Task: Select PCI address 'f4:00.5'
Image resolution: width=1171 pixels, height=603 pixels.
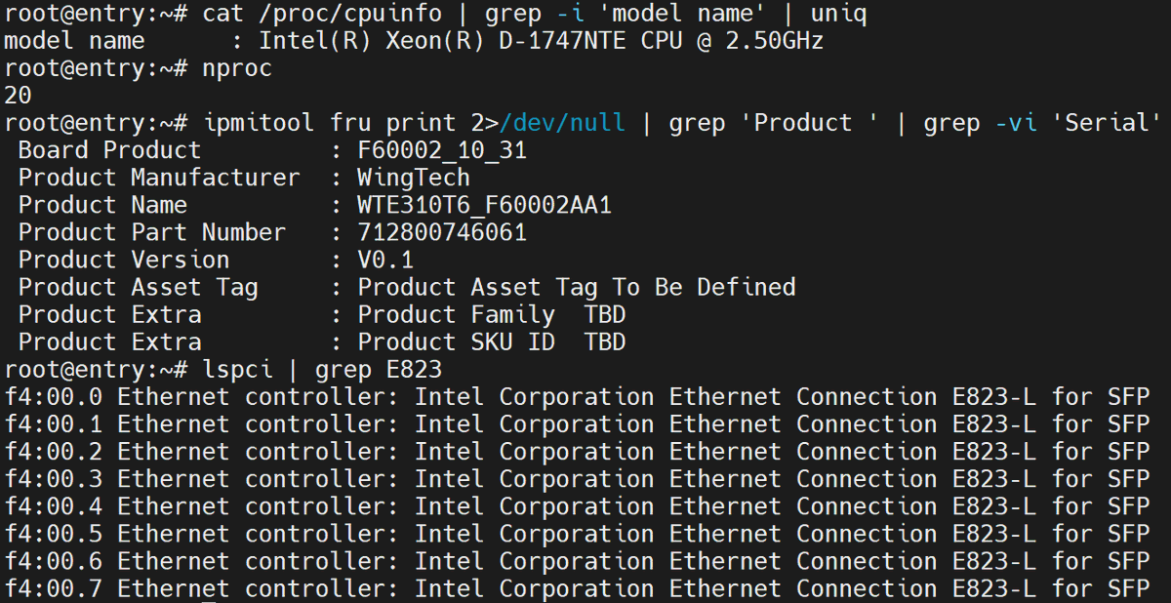Action: [54, 533]
